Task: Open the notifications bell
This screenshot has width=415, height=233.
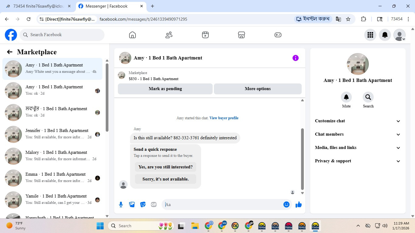Action: click(385, 35)
